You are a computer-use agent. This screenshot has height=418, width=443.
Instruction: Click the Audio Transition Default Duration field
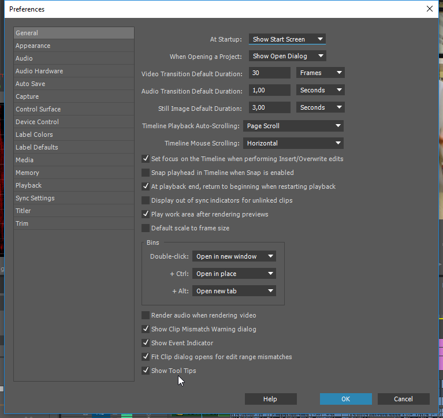point(270,90)
